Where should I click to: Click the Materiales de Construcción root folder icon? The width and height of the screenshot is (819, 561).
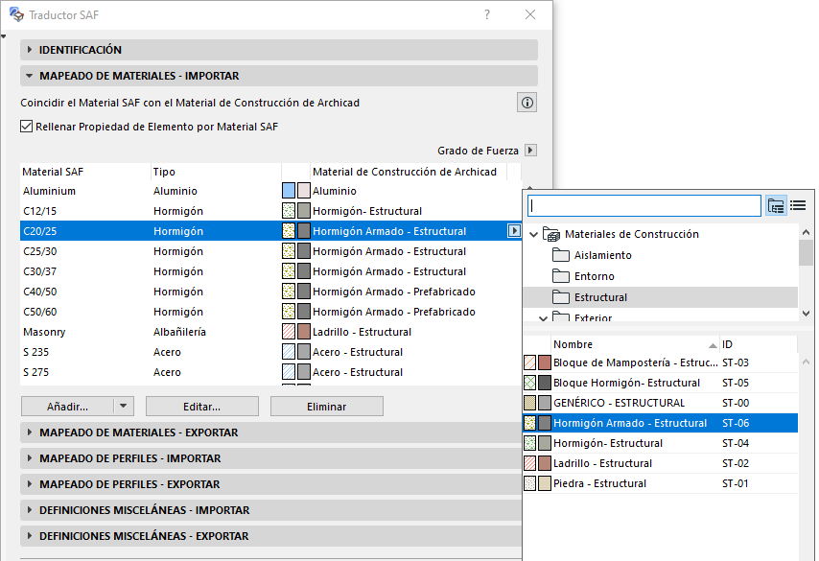[551, 234]
